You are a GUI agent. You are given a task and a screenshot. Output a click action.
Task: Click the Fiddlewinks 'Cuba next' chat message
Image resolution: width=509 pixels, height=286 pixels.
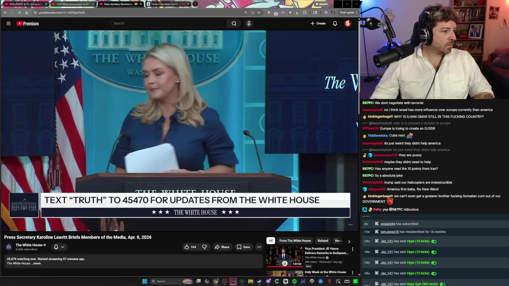click(387, 135)
